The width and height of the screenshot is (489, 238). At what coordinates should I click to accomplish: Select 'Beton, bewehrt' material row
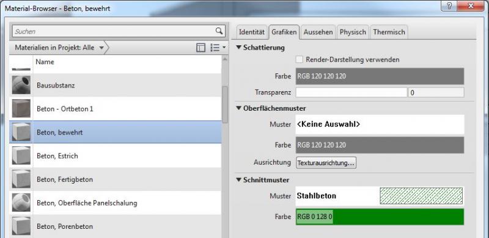116,132
